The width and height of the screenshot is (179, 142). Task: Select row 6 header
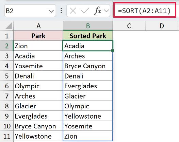pyautogui.click(x=7, y=86)
